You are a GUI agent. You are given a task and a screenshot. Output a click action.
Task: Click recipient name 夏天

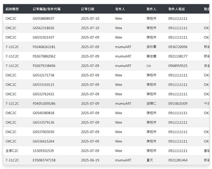[x=150, y=160]
